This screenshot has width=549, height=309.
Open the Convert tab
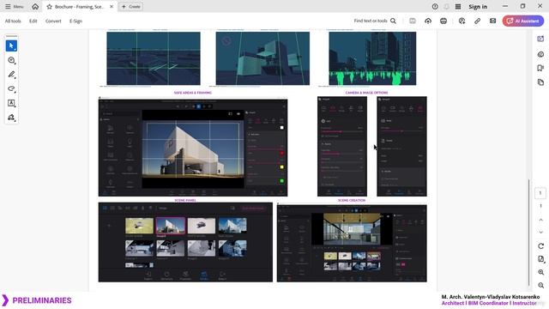click(x=53, y=21)
